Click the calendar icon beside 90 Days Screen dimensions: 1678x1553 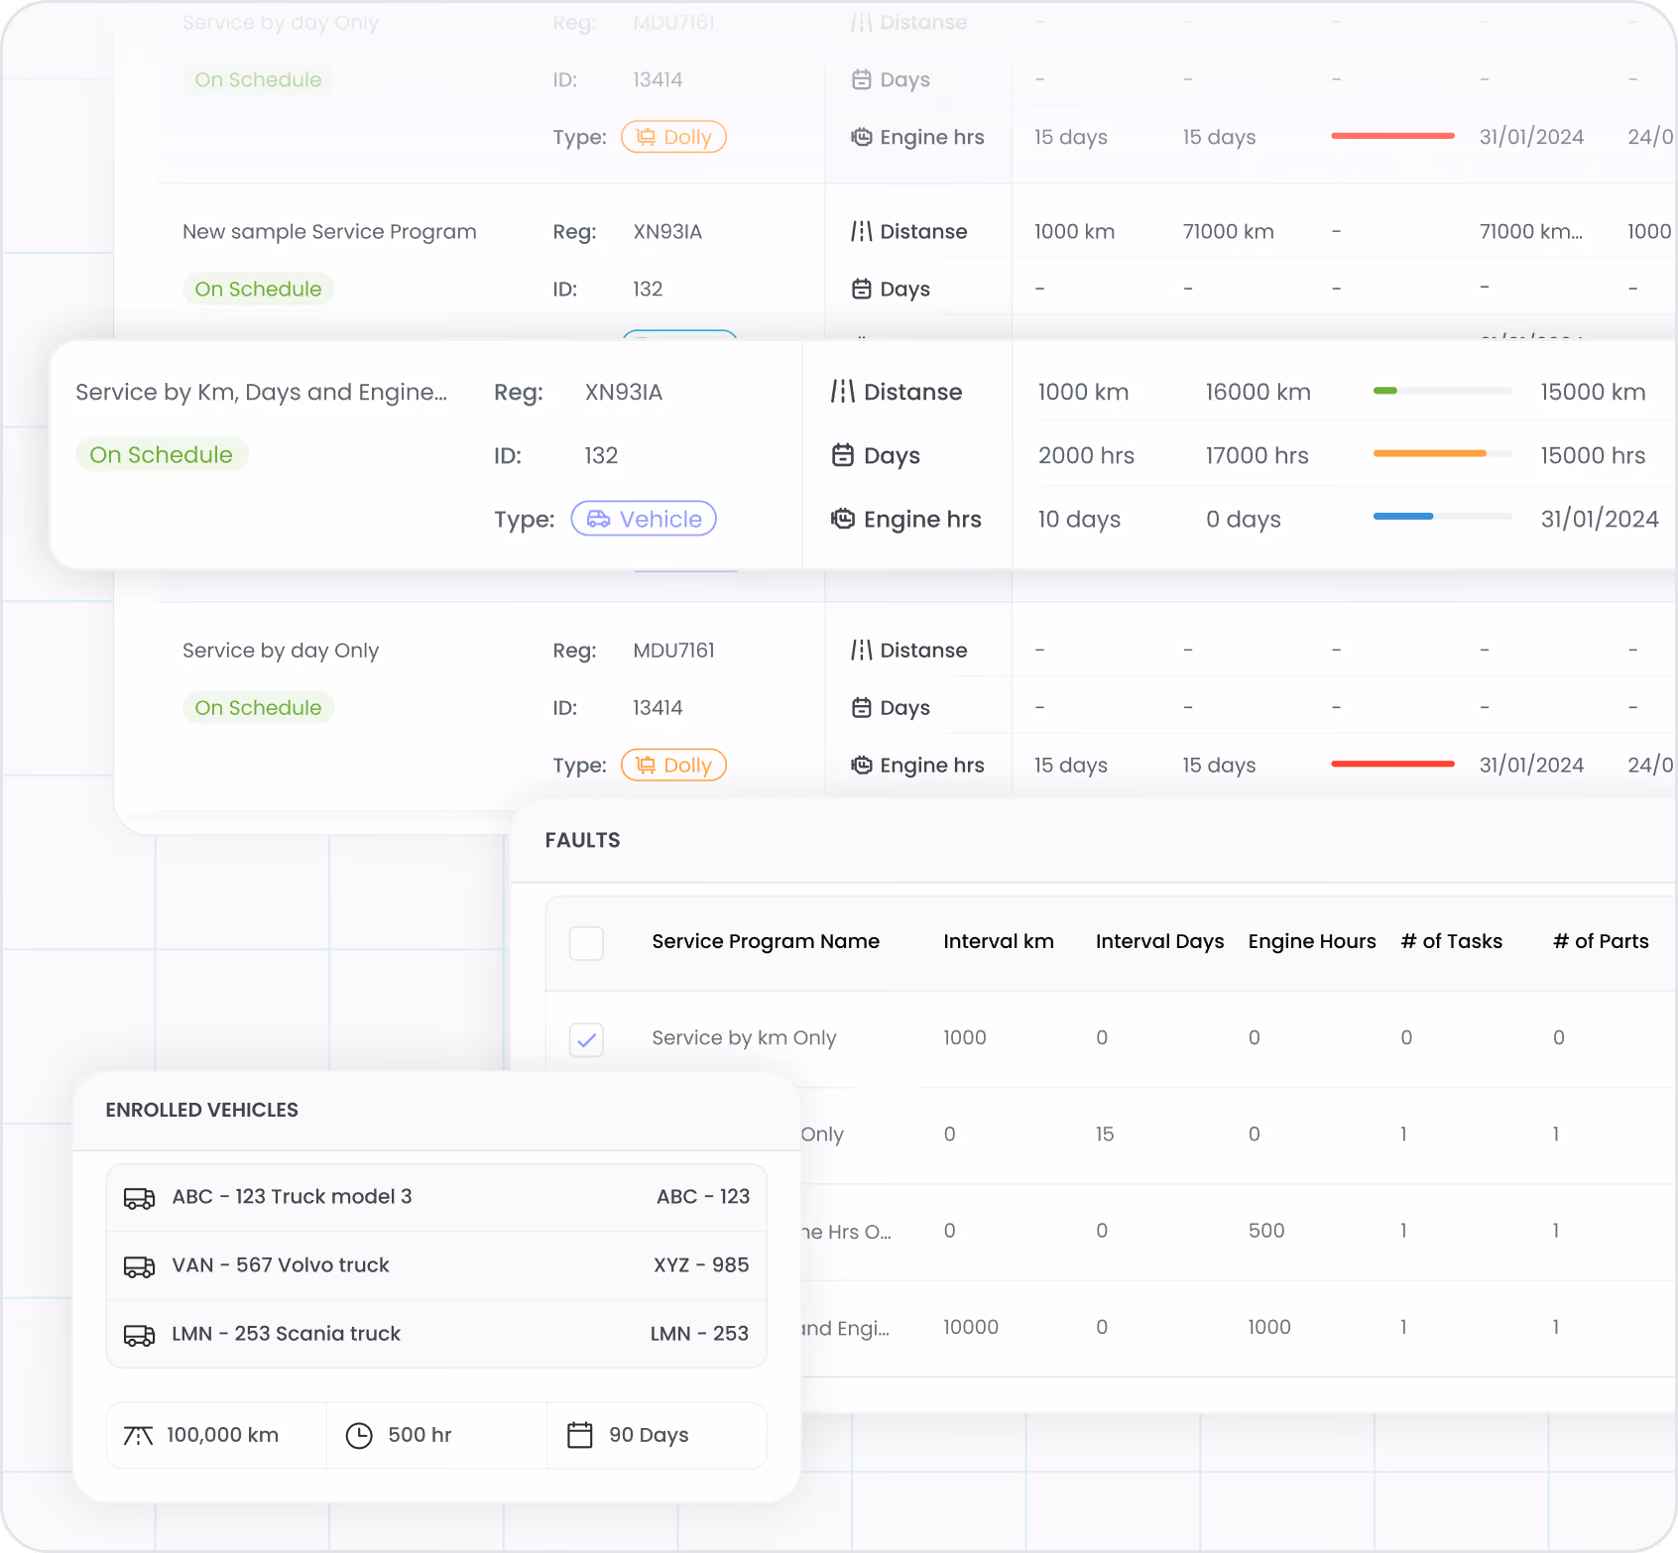tap(579, 1435)
